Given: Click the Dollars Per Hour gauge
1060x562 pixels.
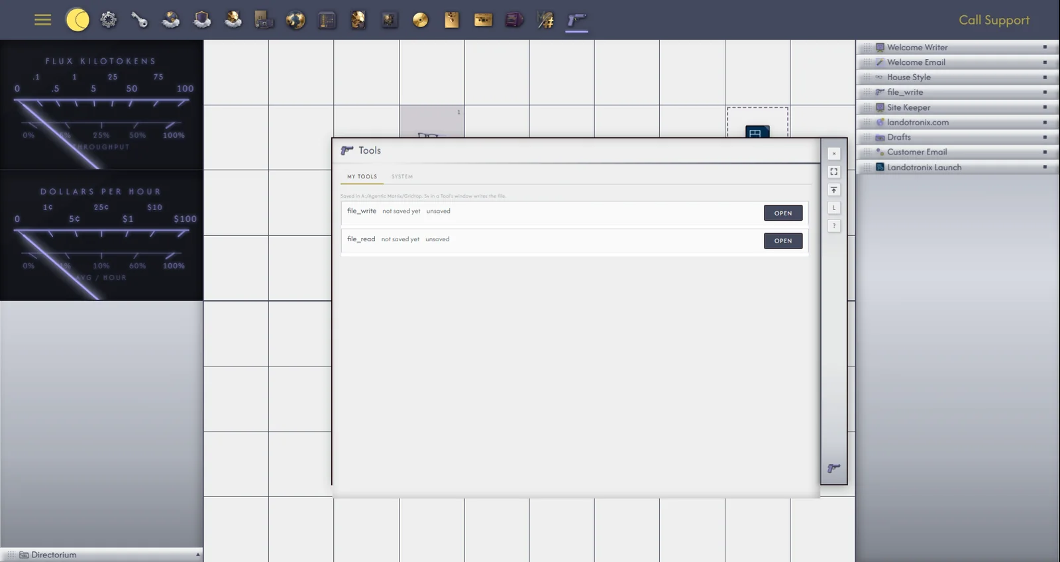Looking at the screenshot, I should pos(101,235).
